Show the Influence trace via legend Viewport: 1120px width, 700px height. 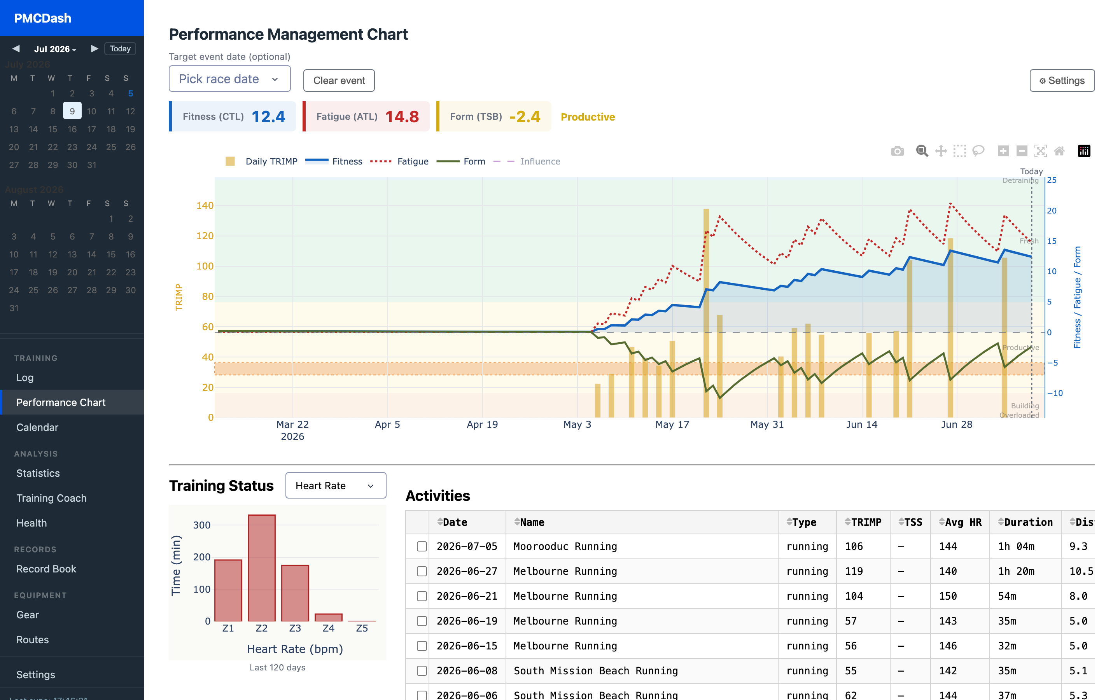(x=527, y=161)
